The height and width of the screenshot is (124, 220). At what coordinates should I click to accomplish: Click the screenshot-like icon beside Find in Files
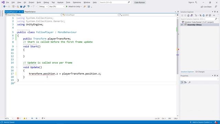(x=89, y=7)
